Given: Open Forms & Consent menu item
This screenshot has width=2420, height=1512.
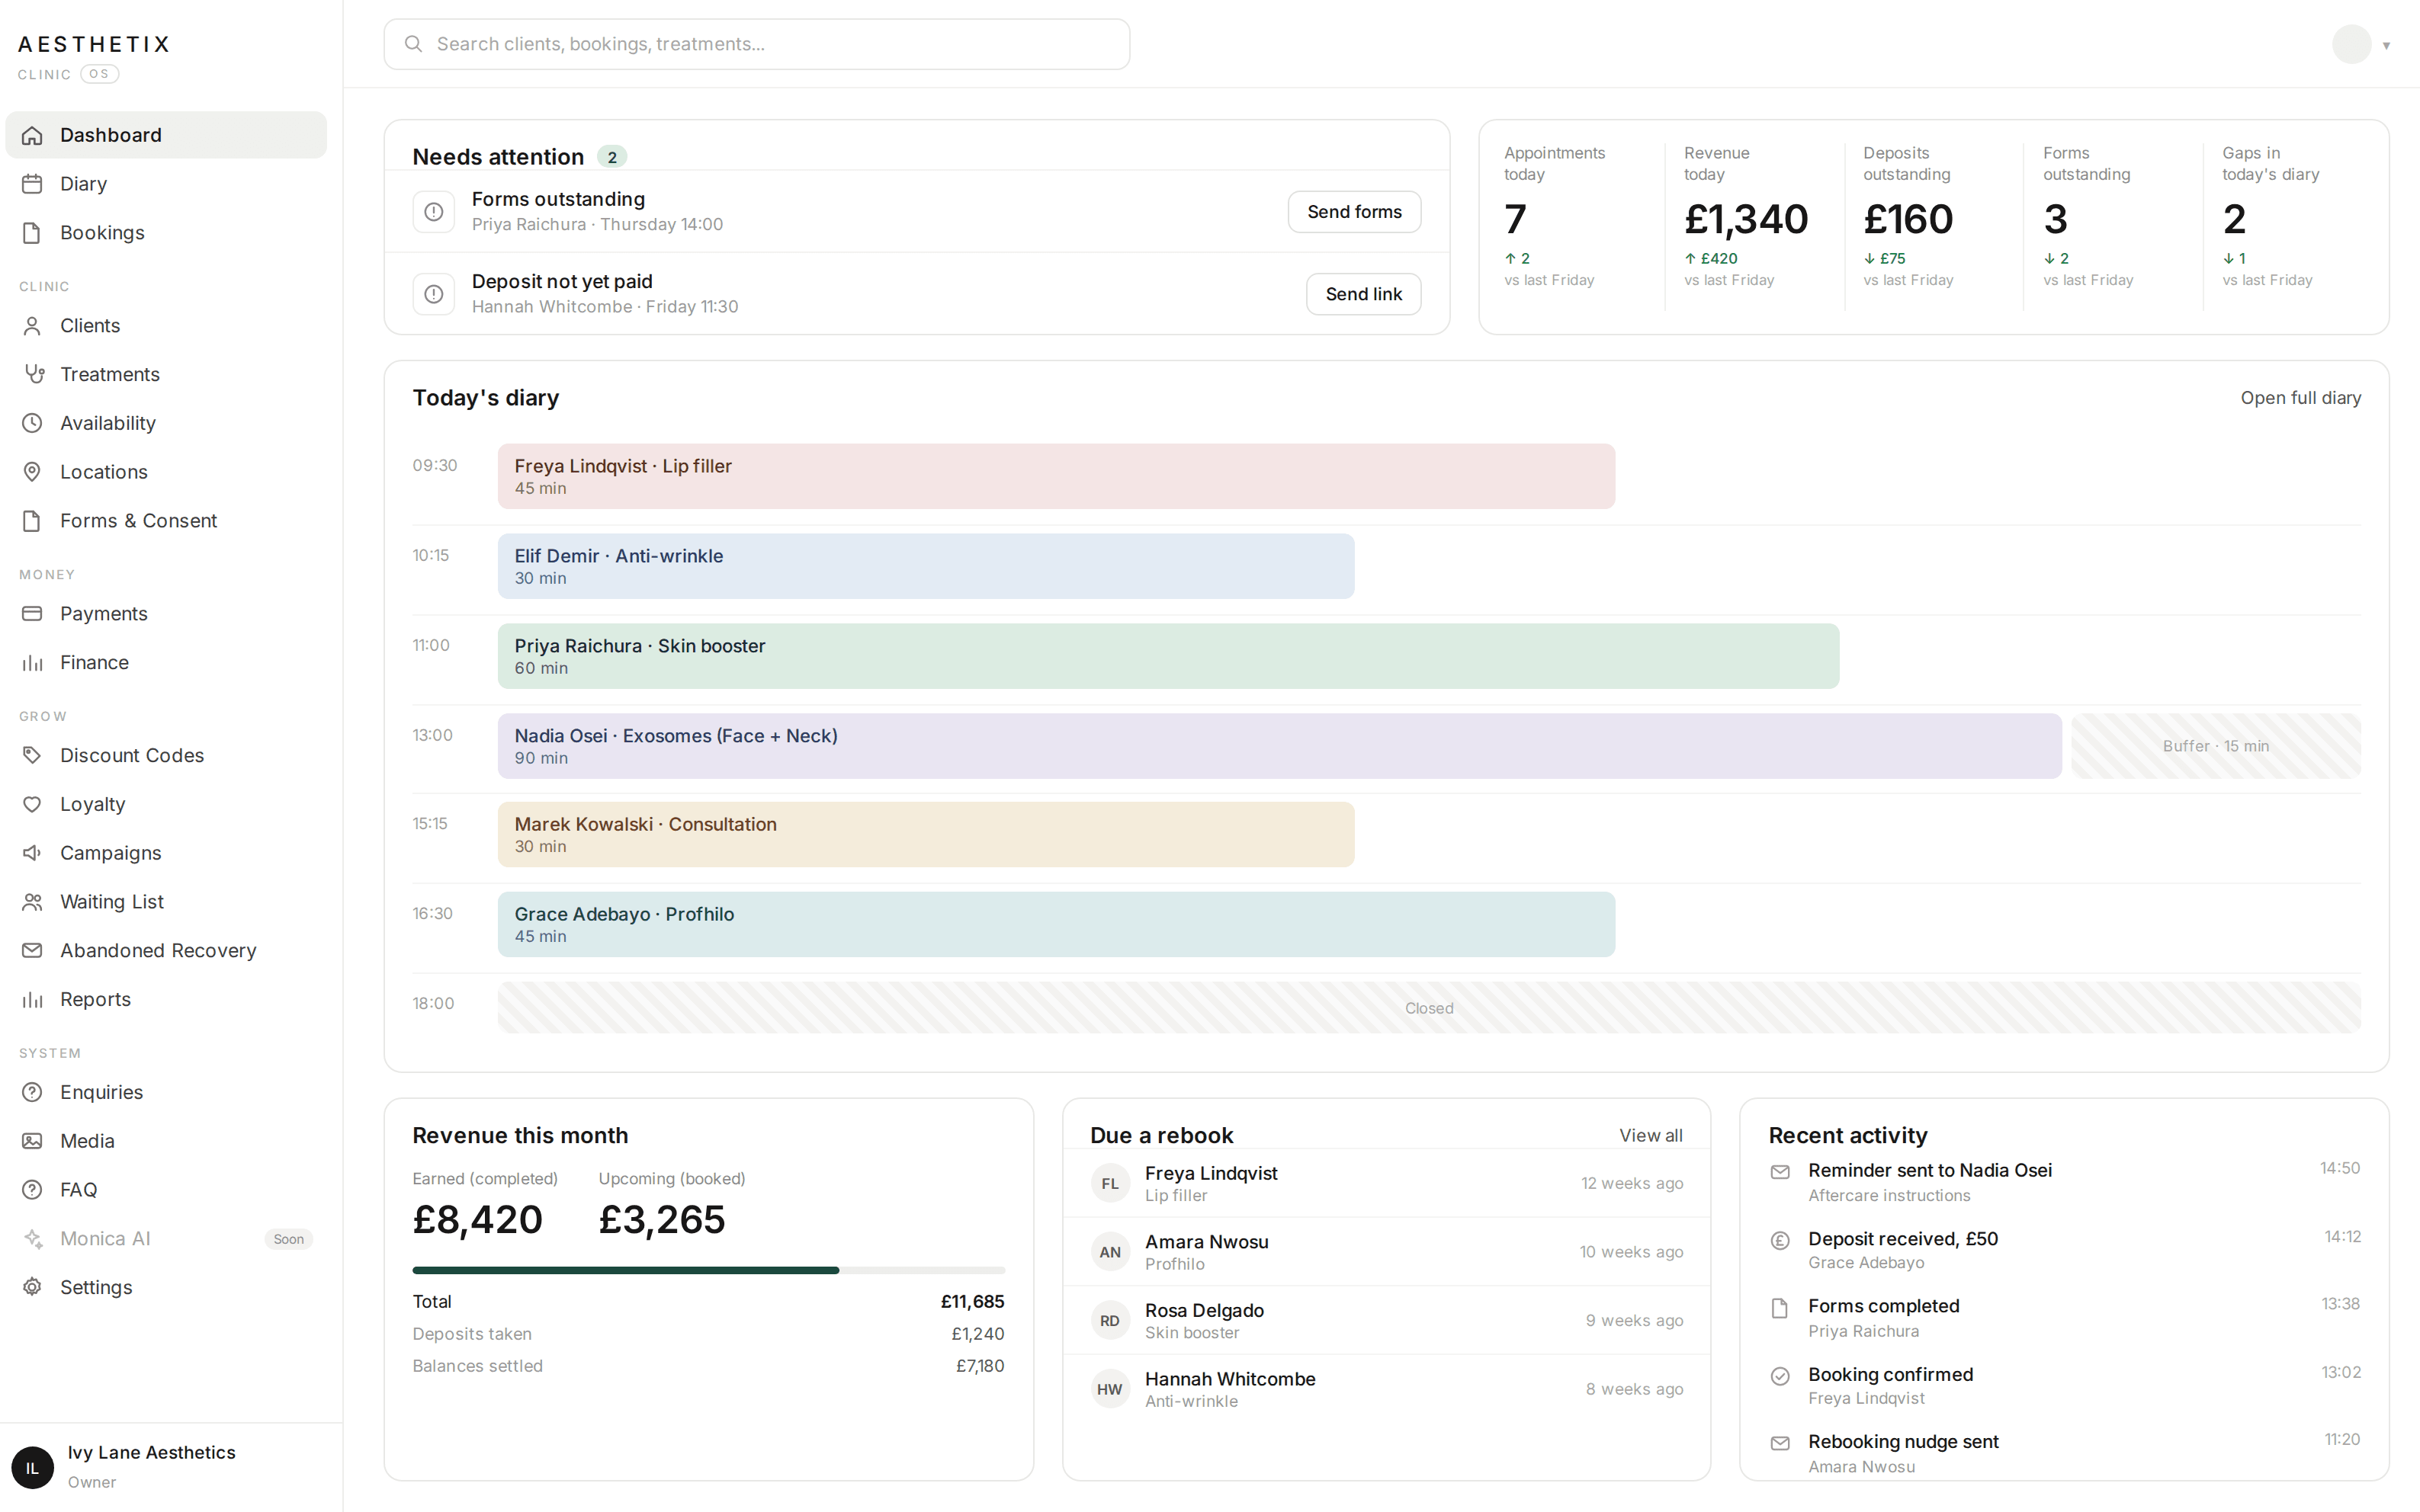Looking at the screenshot, I should (x=166, y=521).
